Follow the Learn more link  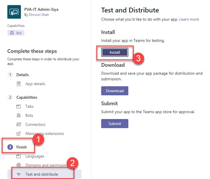(189, 19)
